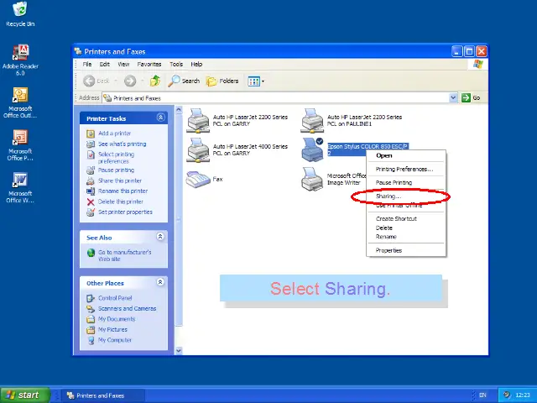Click the EN language indicator

click(483, 395)
